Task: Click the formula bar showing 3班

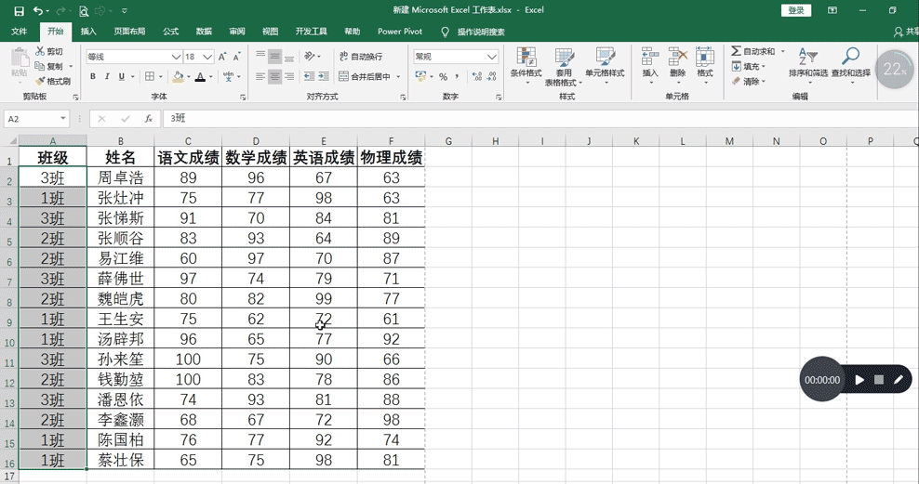Action: tap(539, 119)
